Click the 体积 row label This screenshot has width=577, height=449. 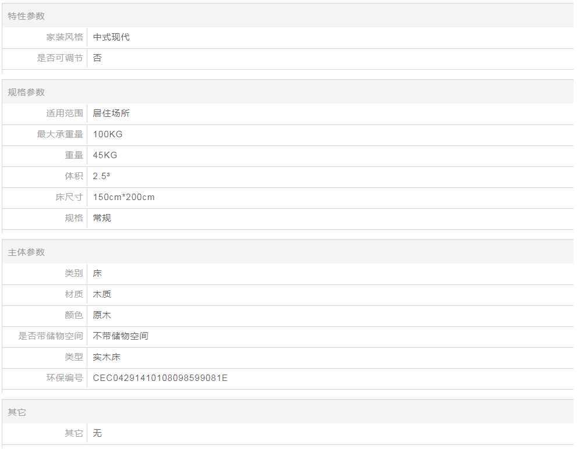(x=74, y=176)
